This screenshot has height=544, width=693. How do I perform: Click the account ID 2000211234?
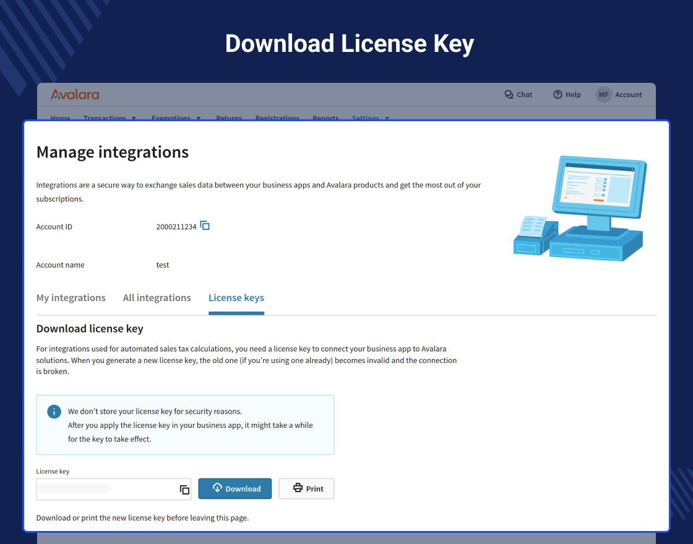pyautogui.click(x=176, y=227)
